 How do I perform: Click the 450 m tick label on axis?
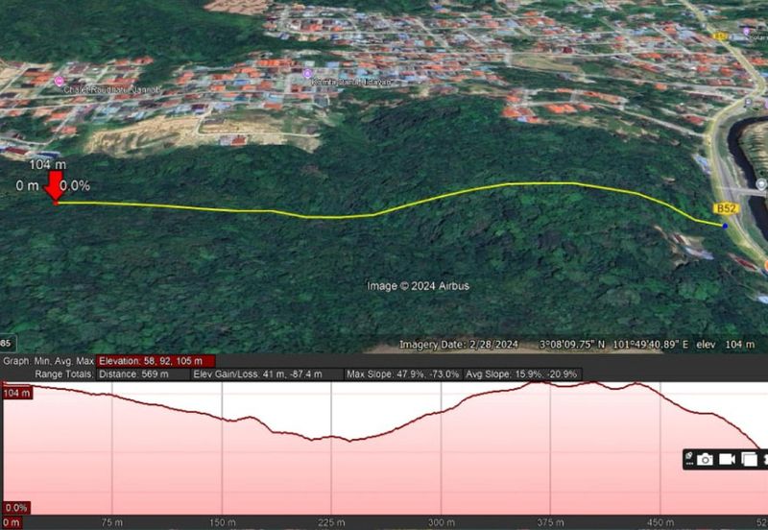pyautogui.click(x=660, y=522)
